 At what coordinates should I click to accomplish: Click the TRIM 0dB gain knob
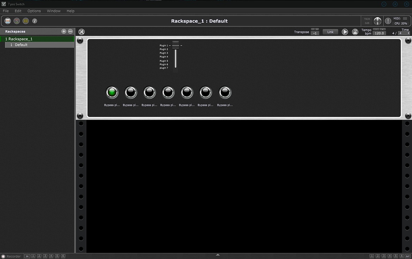click(x=377, y=21)
